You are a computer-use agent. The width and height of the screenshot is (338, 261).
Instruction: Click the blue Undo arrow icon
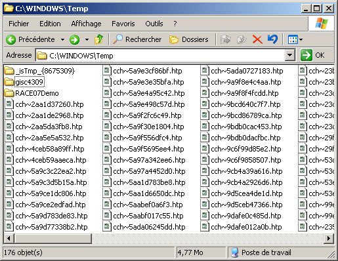[272, 39]
